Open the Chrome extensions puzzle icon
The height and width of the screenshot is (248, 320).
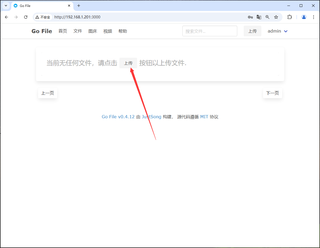[x=289, y=17]
